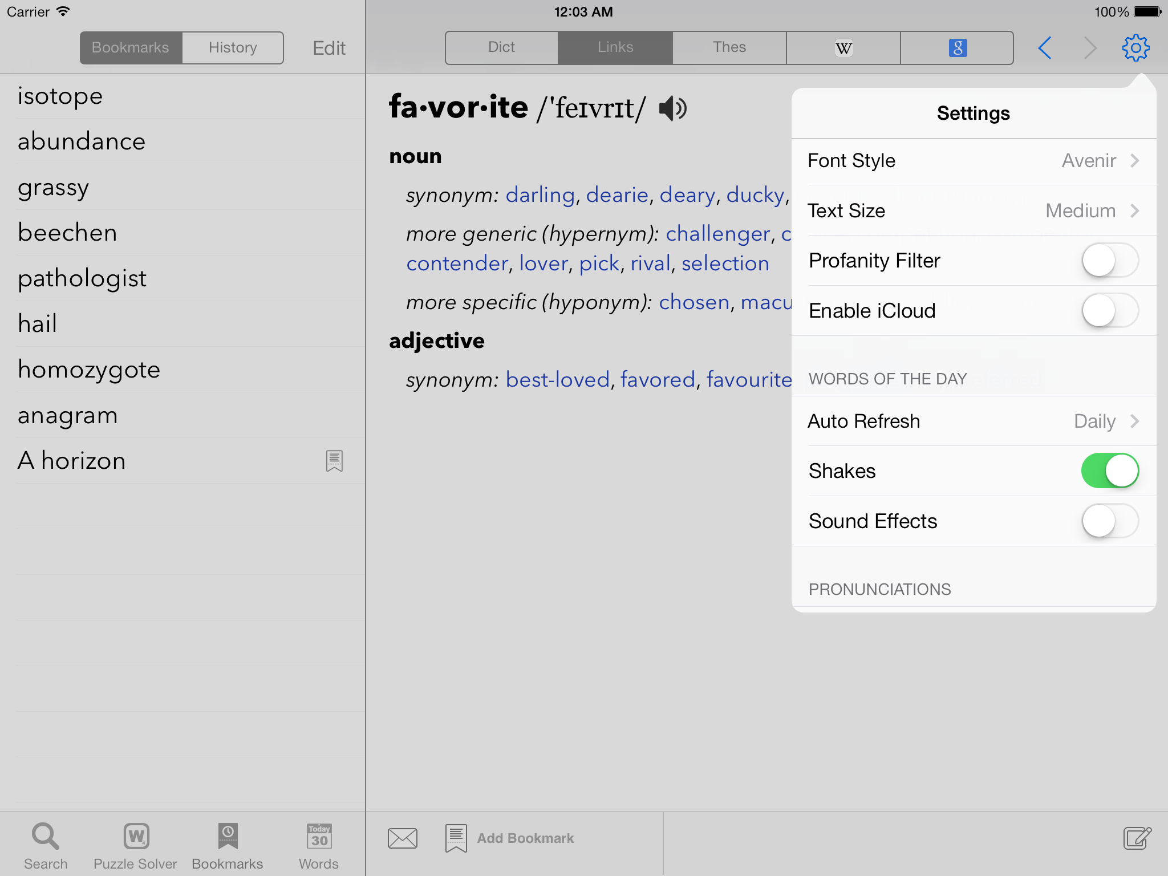Tap the blue settings gear icon
Image resolution: width=1168 pixels, height=876 pixels.
1135,48
